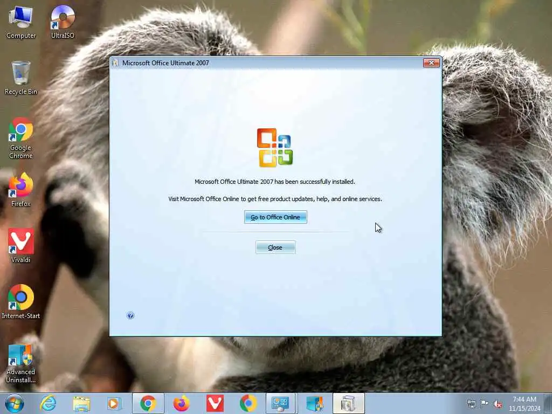Launch Internet Explorer from the taskbar
The height and width of the screenshot is (414, 552).
pos(48,403)
